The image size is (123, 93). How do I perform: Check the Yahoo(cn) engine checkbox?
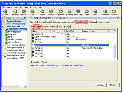click(33, 51)
